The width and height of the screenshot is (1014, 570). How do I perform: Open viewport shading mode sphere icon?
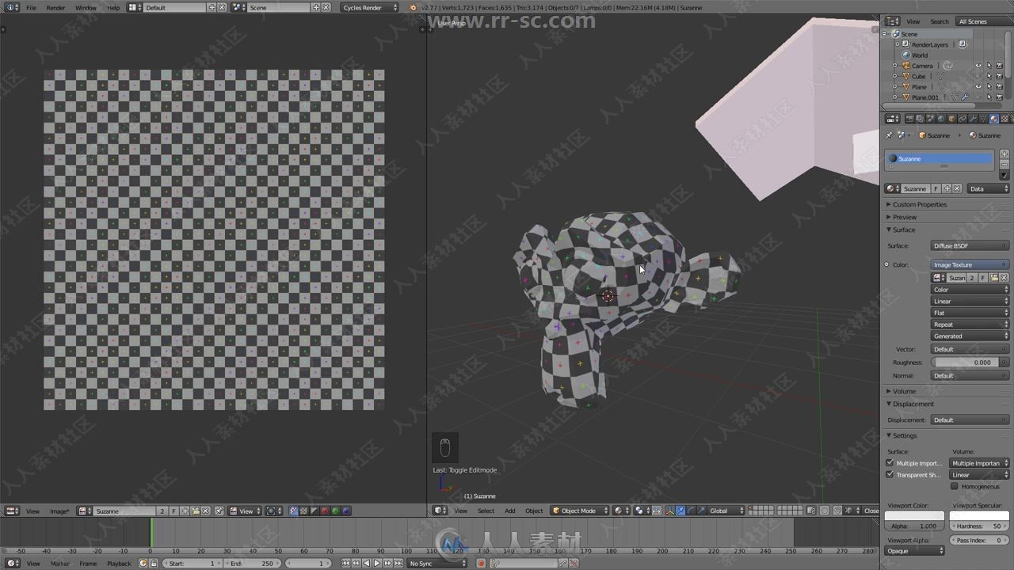(x=622, y=511)
